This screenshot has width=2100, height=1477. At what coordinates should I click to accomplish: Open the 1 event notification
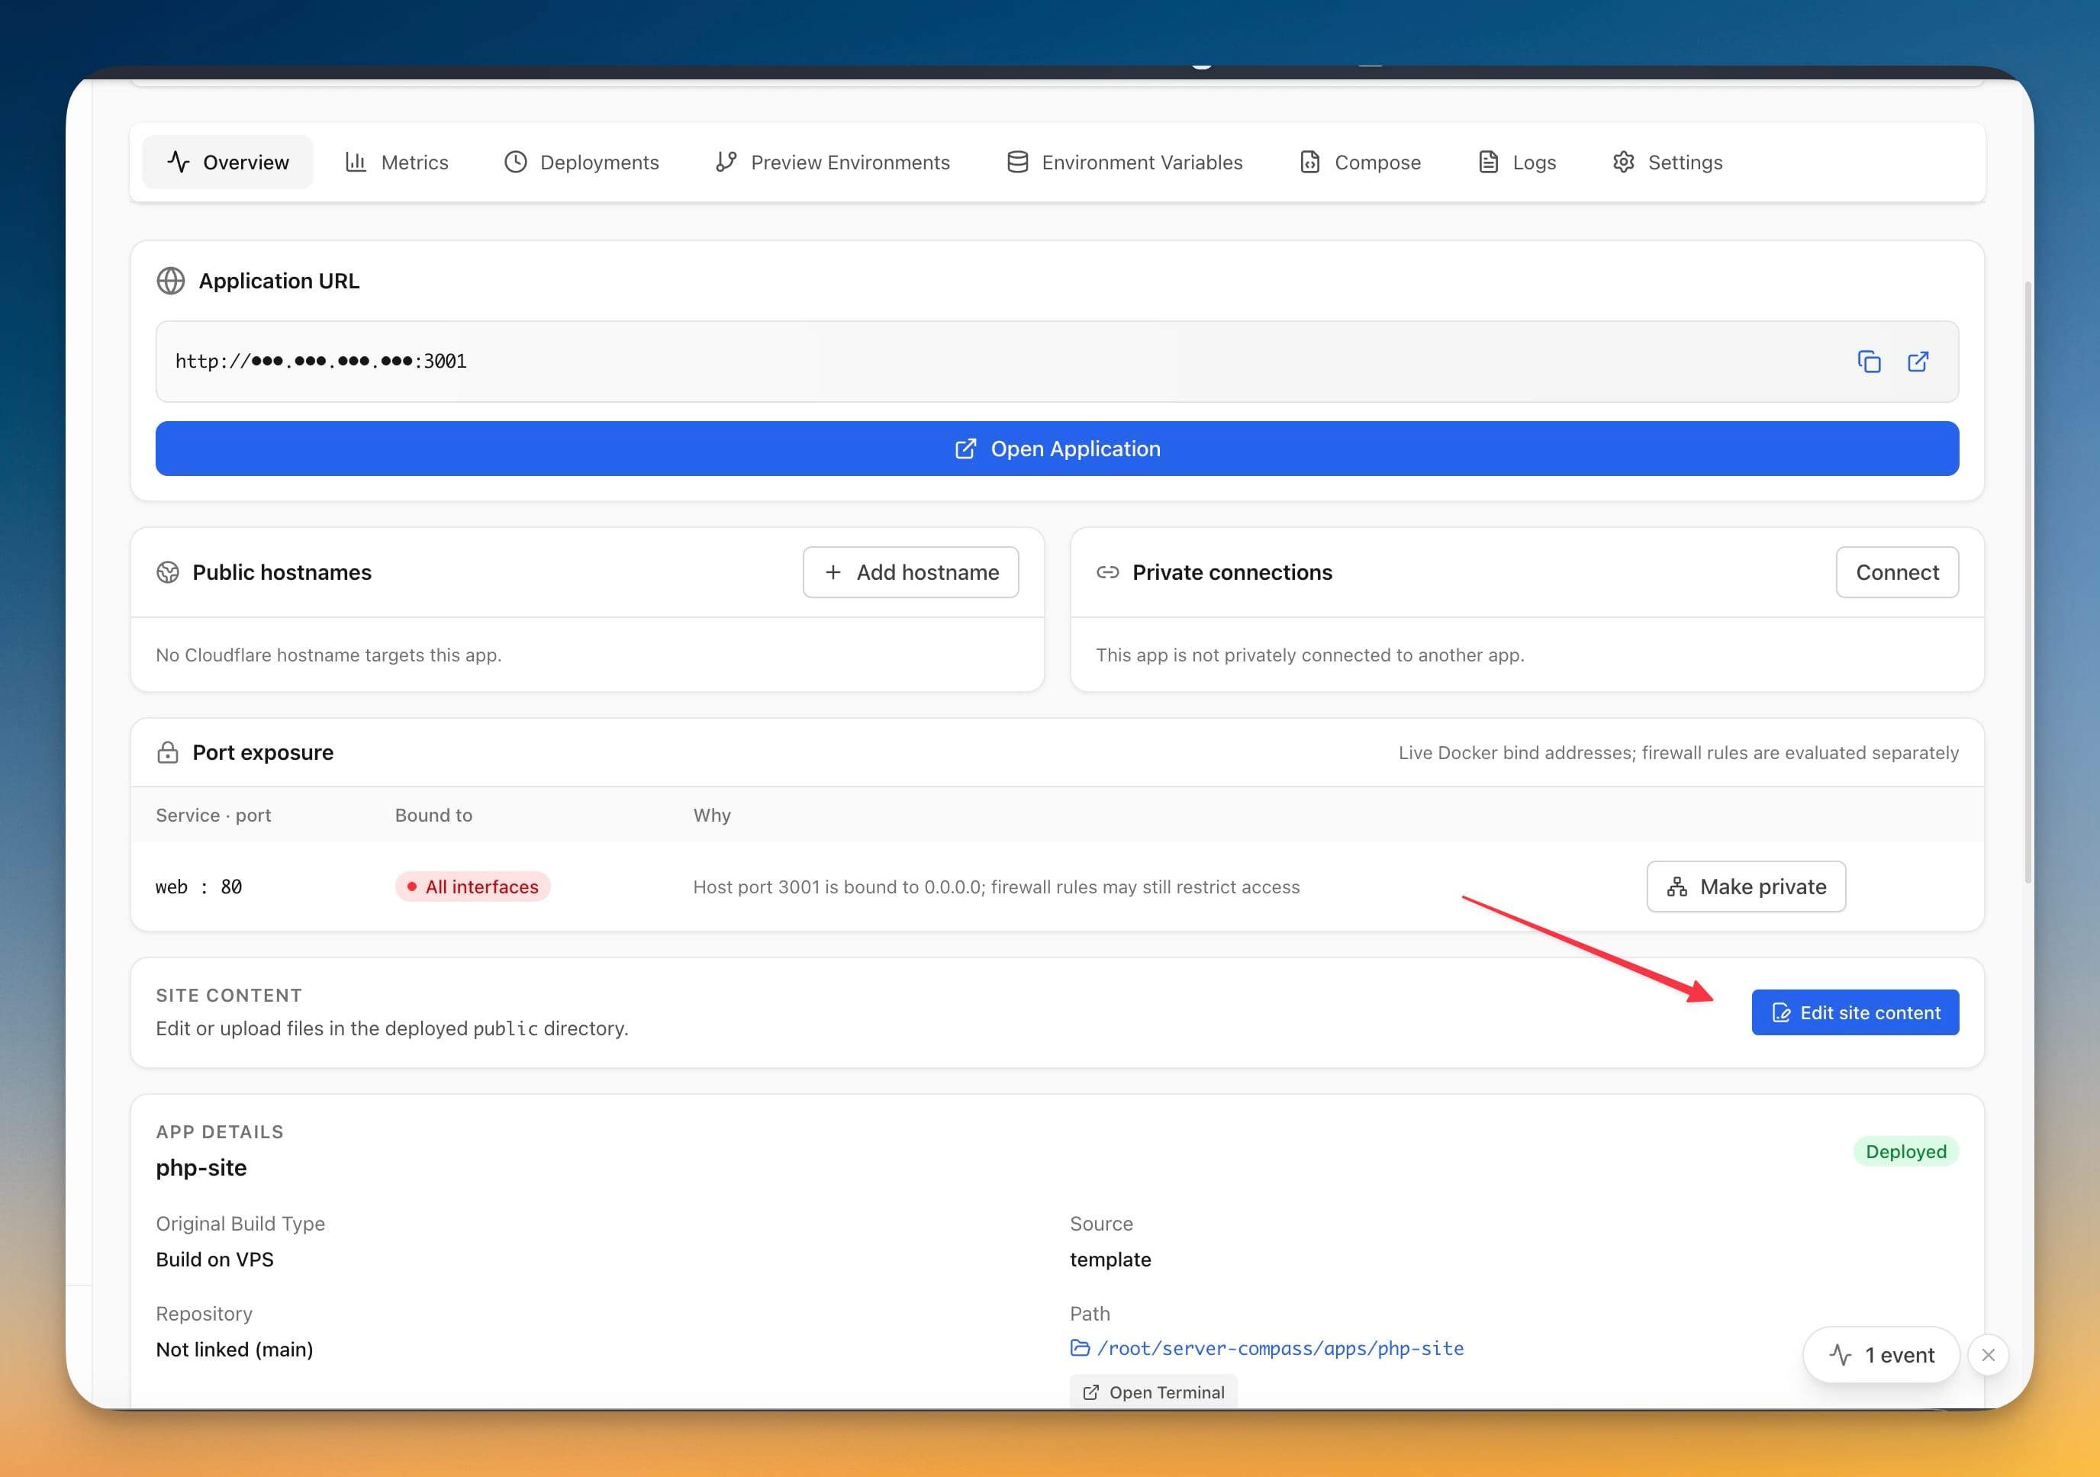[x=1882, y=1356]
